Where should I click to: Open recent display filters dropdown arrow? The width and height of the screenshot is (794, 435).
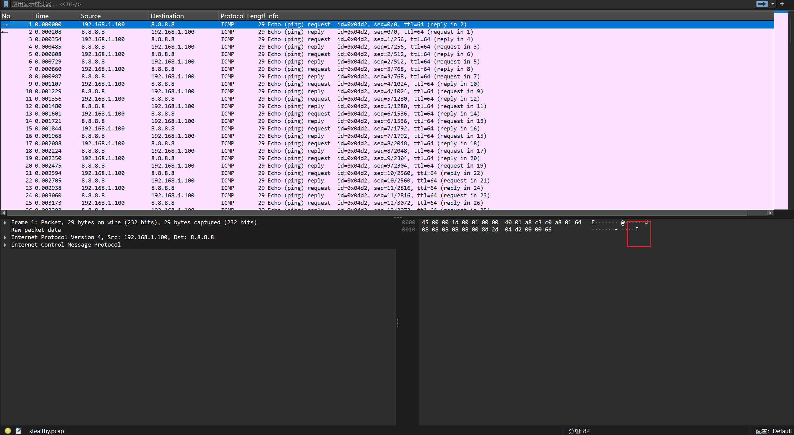[x=773, y=4]
